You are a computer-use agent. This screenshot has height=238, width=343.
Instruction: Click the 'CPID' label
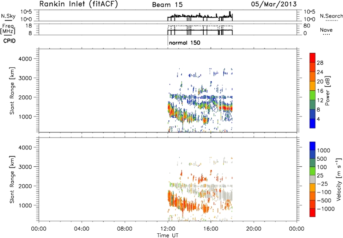9,41
